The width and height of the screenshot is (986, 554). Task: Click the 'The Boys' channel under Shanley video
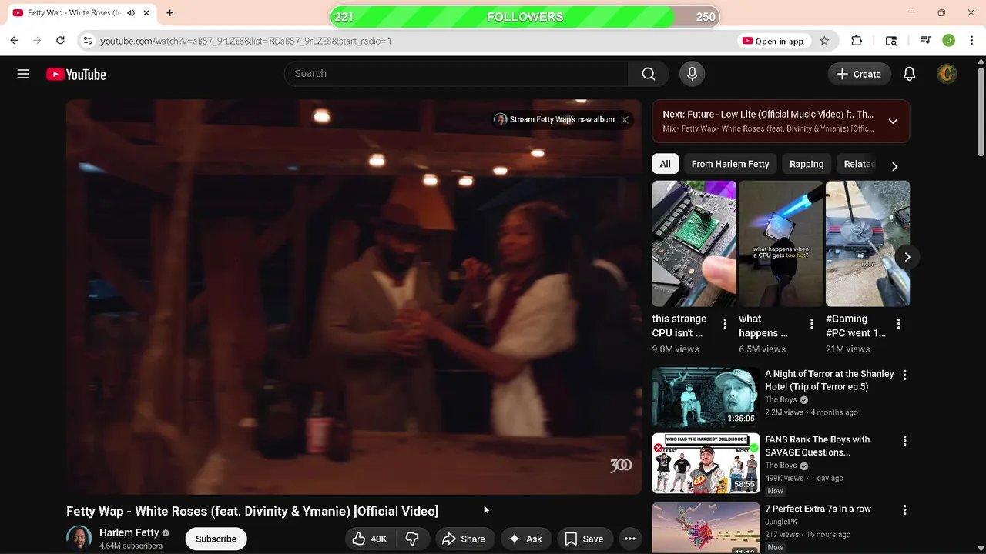pos(780,400)
